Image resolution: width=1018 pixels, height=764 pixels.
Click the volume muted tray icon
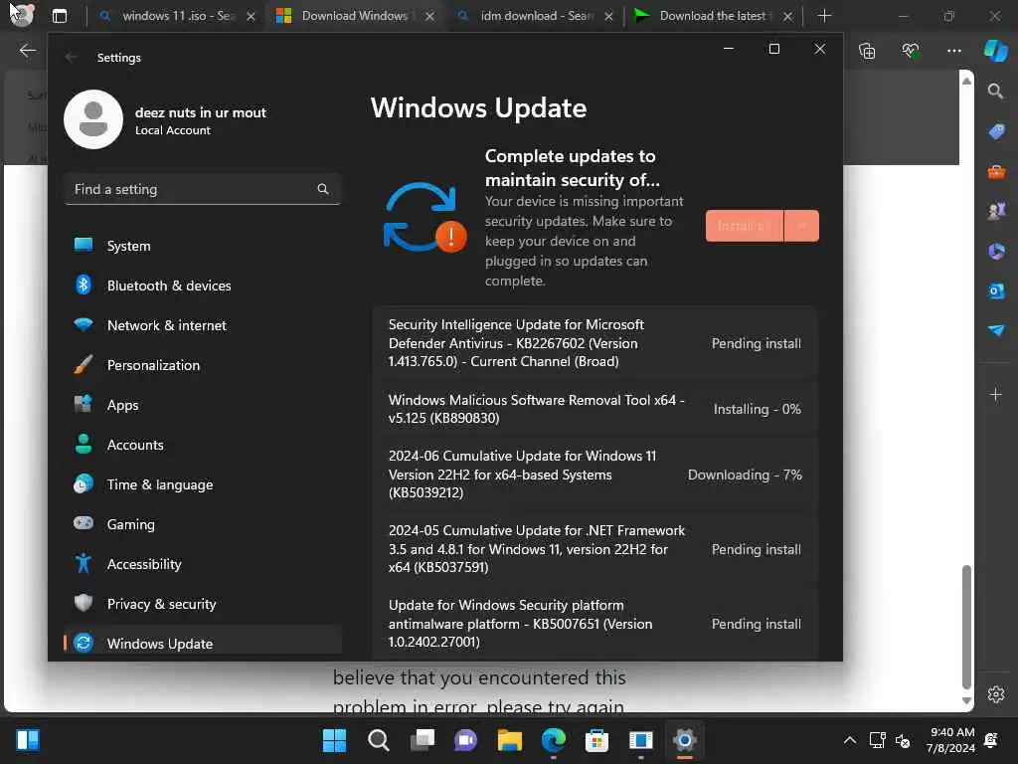click(x=903, y=740)
